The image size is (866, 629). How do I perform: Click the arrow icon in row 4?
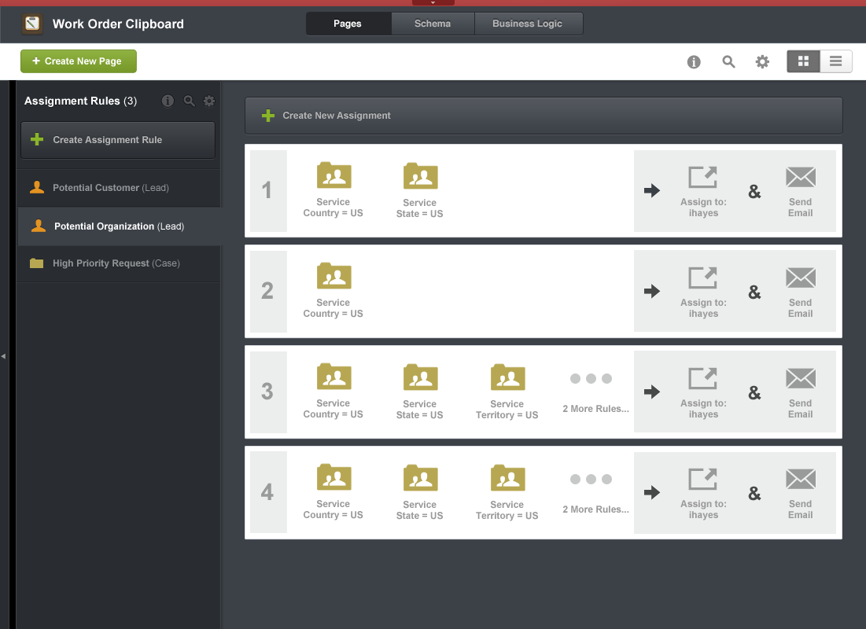pyautogui.click(x=652, y=493)
